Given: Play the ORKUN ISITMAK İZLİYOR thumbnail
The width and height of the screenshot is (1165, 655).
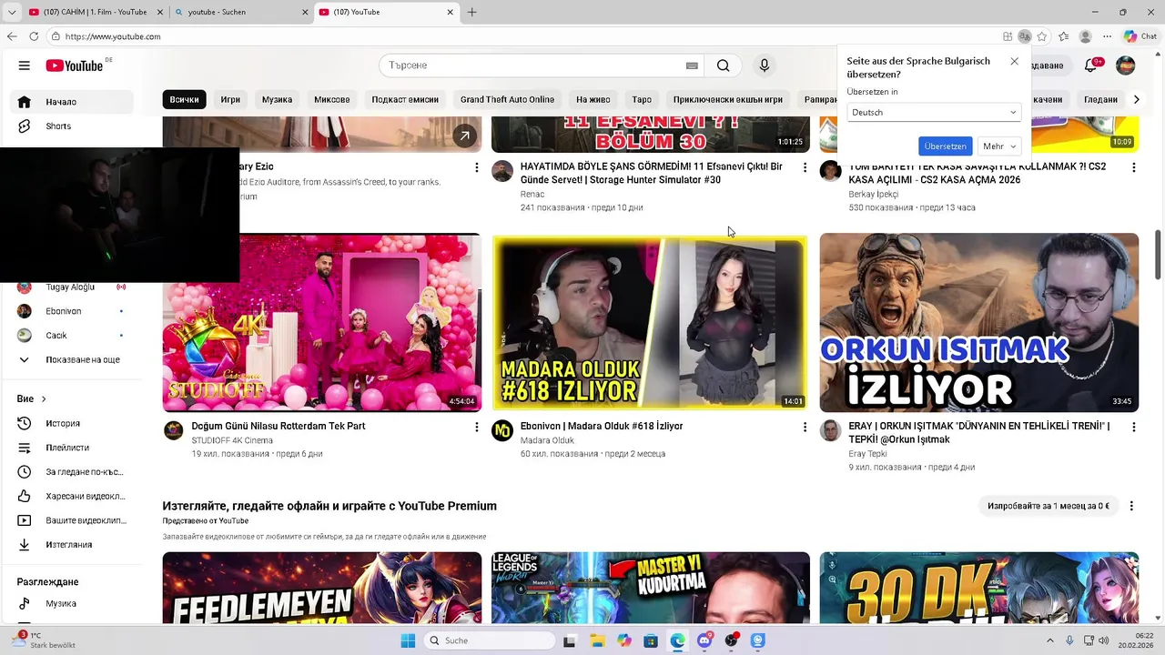Looking at the screenshot, I should (x=978, y=323).
